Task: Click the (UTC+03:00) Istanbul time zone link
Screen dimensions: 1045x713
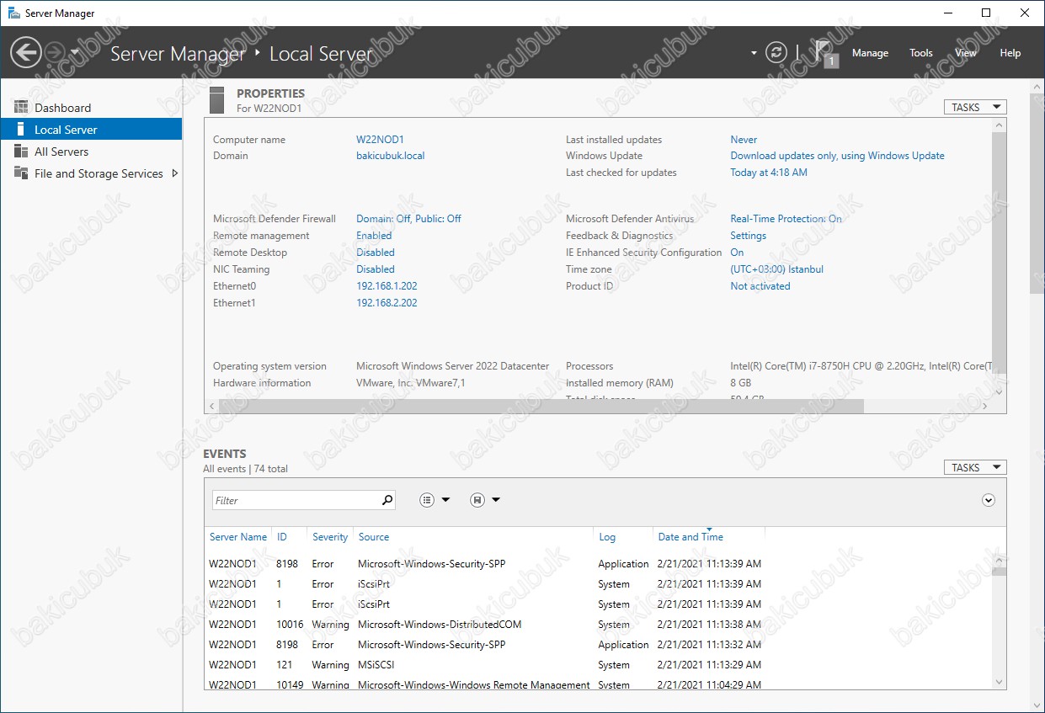Action: [x=776, y=269]
